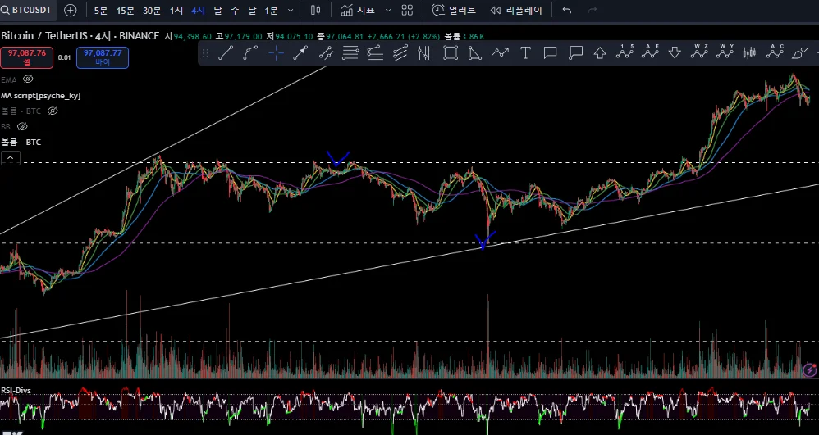819x435 pixels.
Task: Click the lightning bolt icon near volume pane
Action: pyautogui.click(x=810, y=370)
